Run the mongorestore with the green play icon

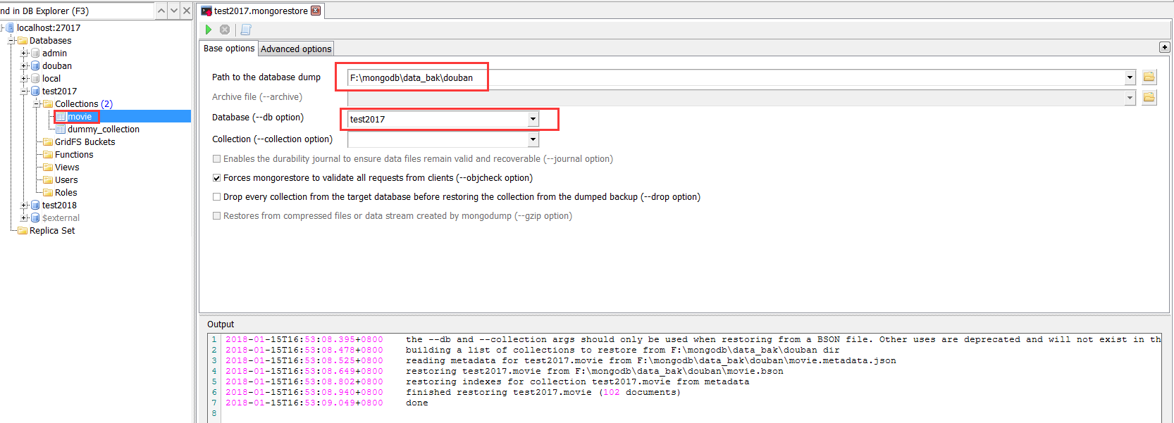pos(208,30)
